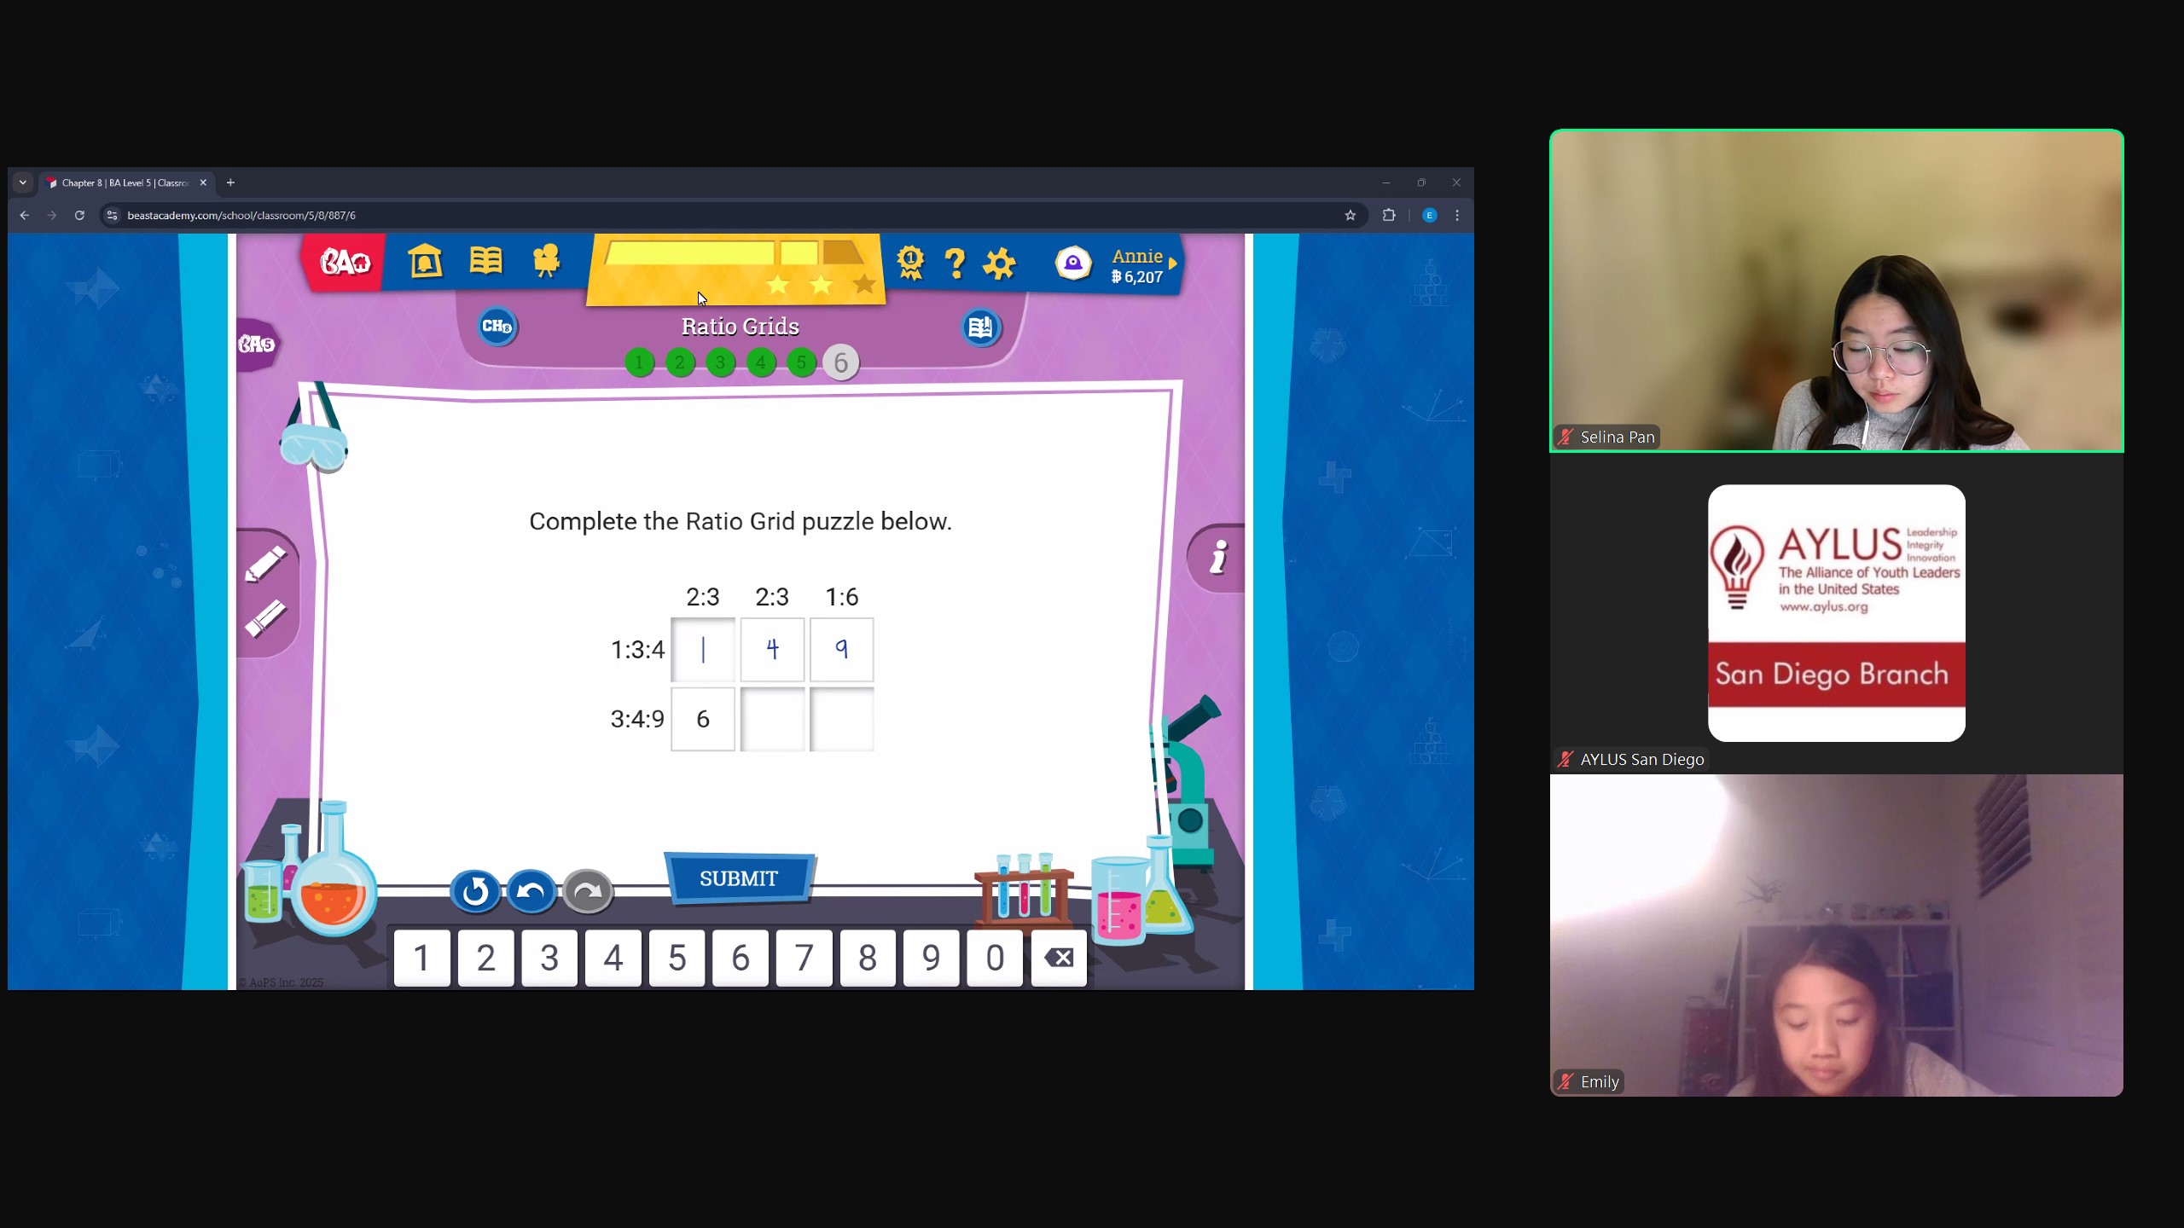Close the Chapter 8 browser tab
Image resolution: width=2184 pixels, height=1228 pixels.
point(203,182)
